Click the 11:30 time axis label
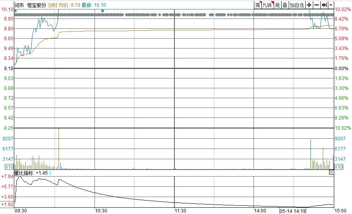 click(180, 210)
